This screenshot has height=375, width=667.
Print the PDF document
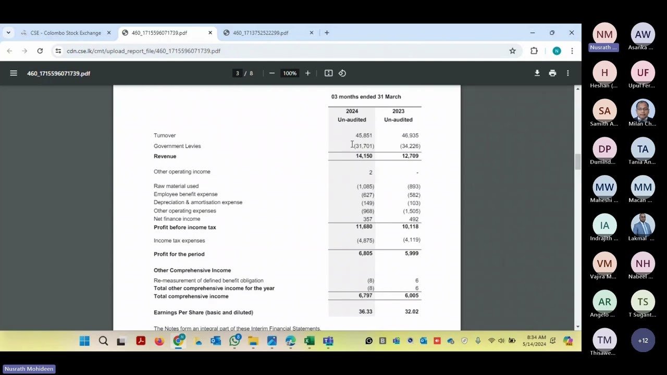(x=552, y=73)
